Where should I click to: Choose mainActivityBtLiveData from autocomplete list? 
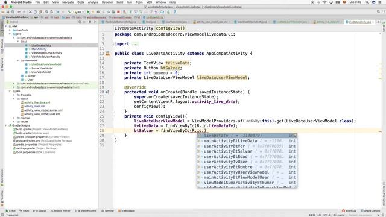(x=247, y=141)
